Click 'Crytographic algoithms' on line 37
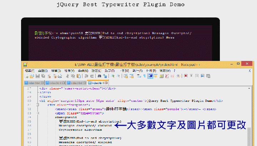 click(80, 130)
